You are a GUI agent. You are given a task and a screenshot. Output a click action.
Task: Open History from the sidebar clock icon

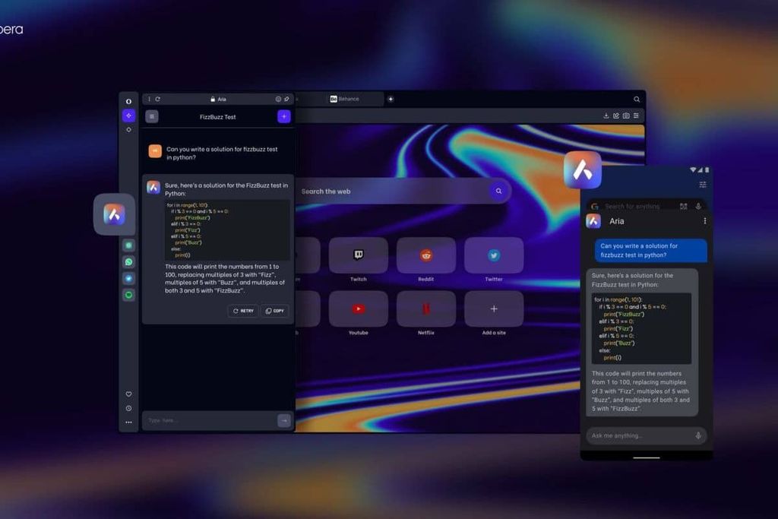click(x=128, y=408)
